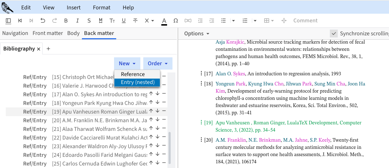This screenshot has height=168, width=389.
Task: Expand the Options dropdown
Action: click(x=197, y=34)
